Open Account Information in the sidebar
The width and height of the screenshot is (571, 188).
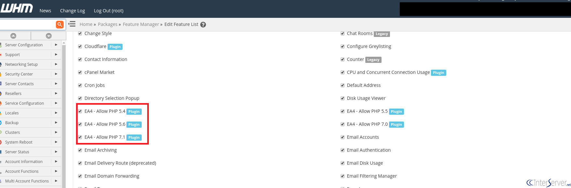[24, 161]
